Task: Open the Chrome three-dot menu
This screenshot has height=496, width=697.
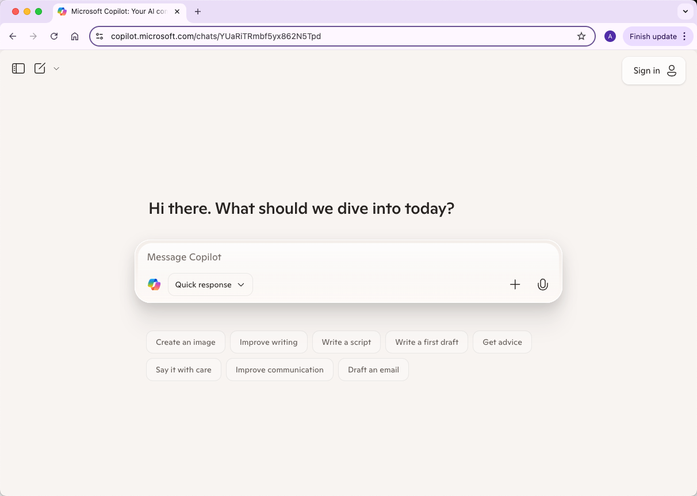Action: point(684,36)
